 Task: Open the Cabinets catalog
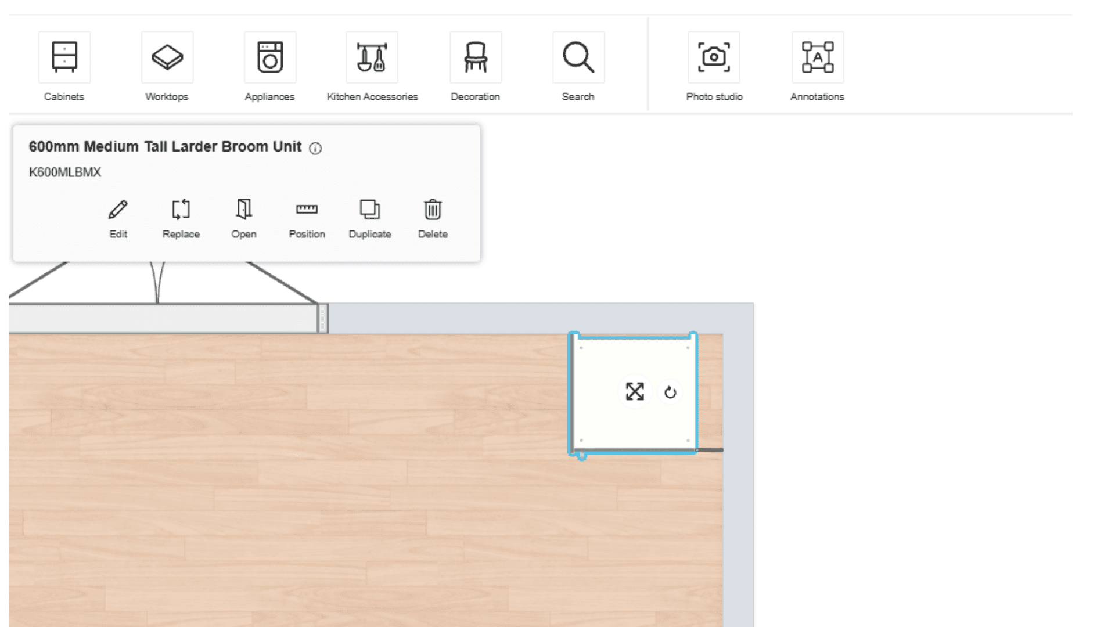coord(64,57)
